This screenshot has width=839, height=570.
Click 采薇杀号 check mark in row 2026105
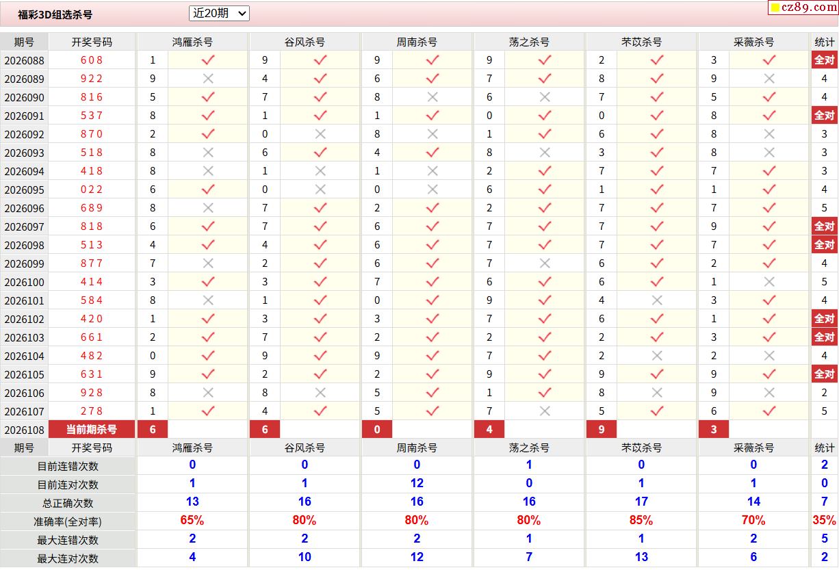769,374
